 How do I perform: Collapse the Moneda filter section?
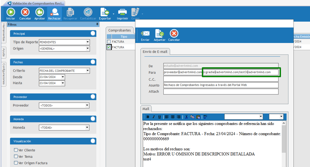click(x=93, y=119)
